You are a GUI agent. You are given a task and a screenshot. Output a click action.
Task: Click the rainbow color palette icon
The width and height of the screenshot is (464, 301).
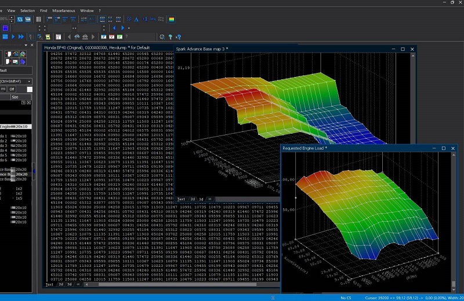171,19
